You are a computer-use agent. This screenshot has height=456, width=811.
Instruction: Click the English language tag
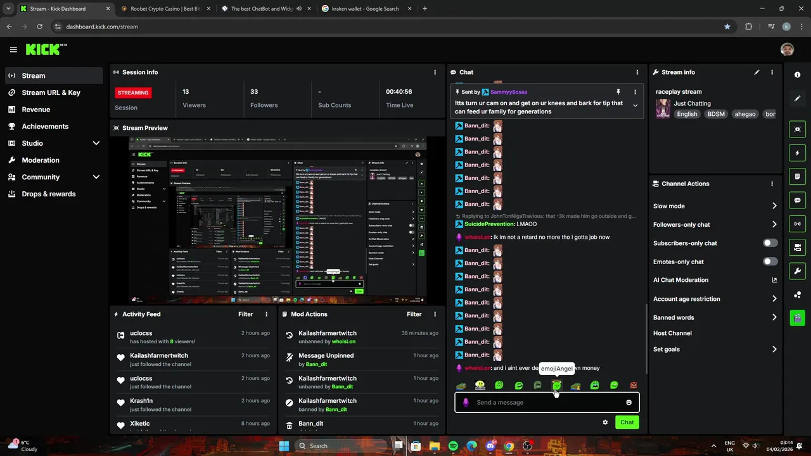687,114
